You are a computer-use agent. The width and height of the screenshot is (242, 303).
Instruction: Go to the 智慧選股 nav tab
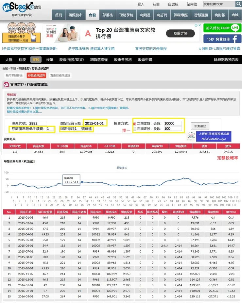[201, 15]
